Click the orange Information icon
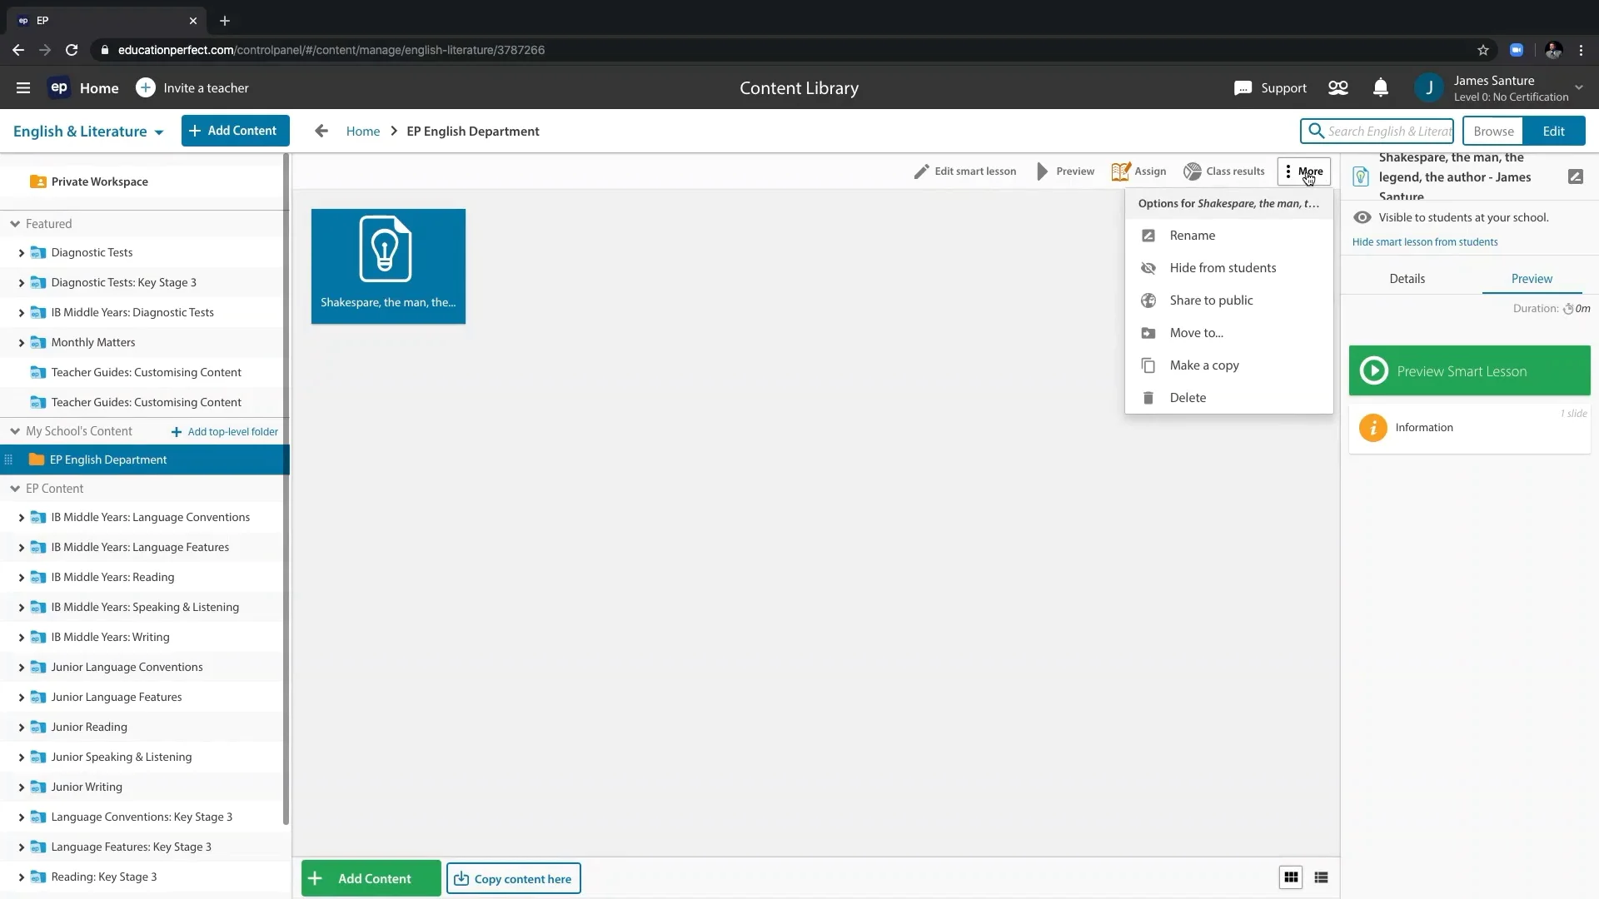This screenshot has width=1599, height=899. 1373,428
